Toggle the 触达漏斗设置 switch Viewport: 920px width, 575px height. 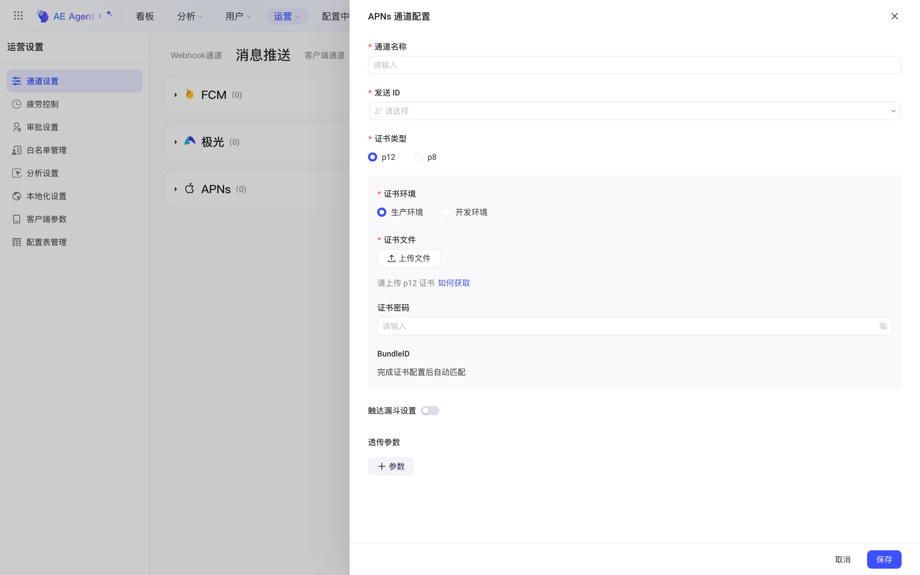[430, 411]
